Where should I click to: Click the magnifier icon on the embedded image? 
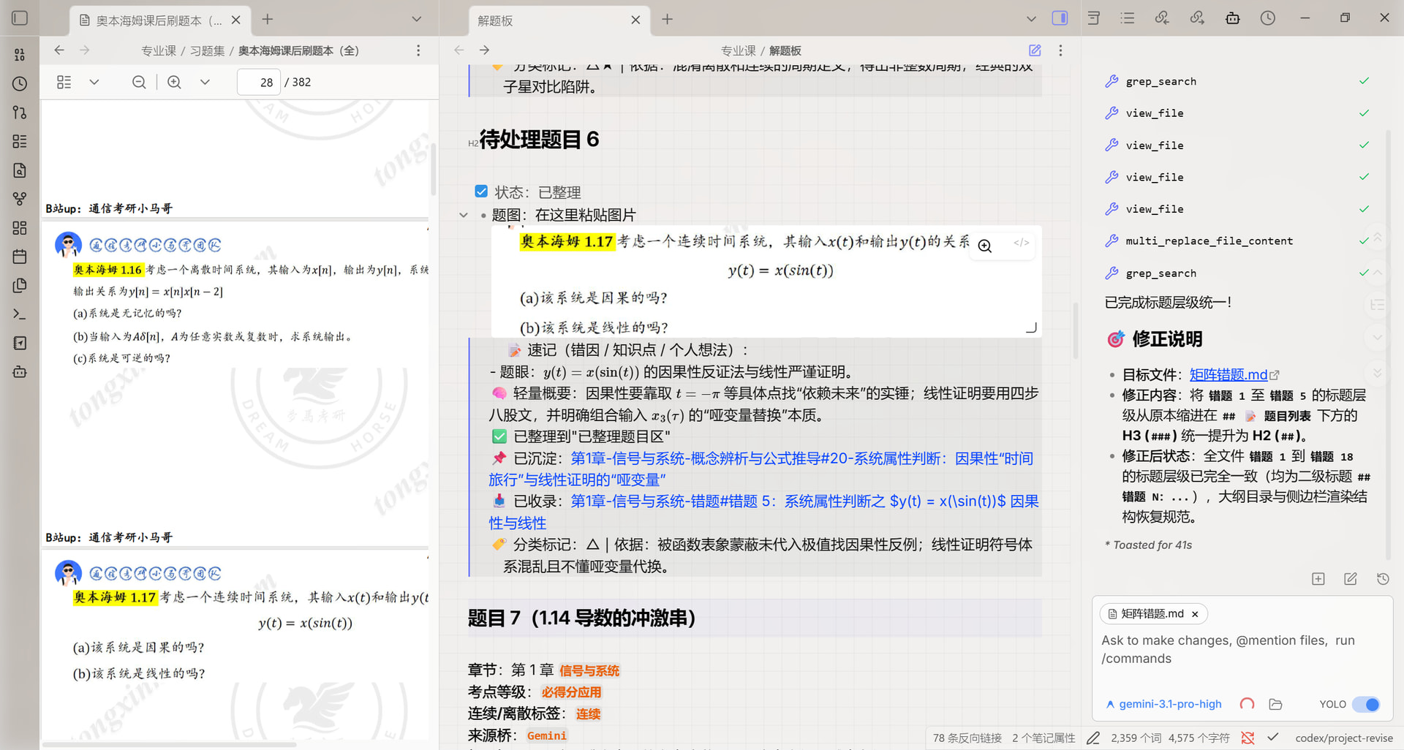click(x=985, y=246)
